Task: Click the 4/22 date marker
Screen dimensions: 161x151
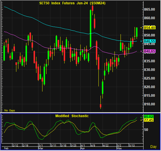Action: point(106,145)
